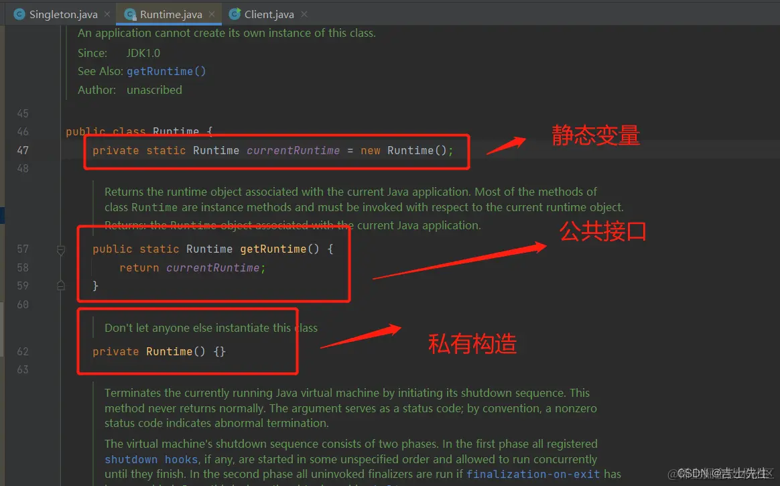Screen dimensions: 780x486
Task: Click getRuntime method name on line 57
Action: 273,249
